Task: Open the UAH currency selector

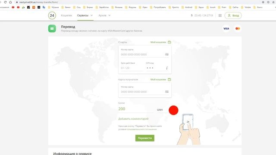Action: 160,110
